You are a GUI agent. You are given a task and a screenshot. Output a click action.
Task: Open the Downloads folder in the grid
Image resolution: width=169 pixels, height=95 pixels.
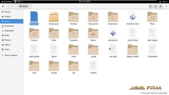click(x=113, y=17)
